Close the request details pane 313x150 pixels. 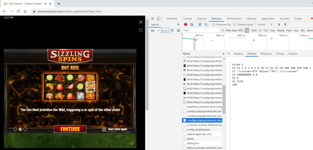point(229,54)
